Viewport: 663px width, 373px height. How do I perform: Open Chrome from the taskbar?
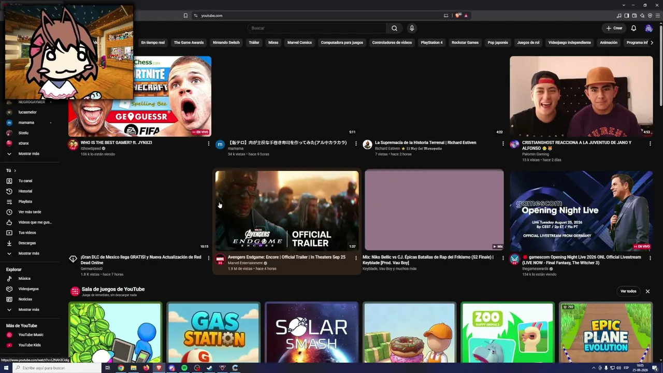click(x=121, y=368)
